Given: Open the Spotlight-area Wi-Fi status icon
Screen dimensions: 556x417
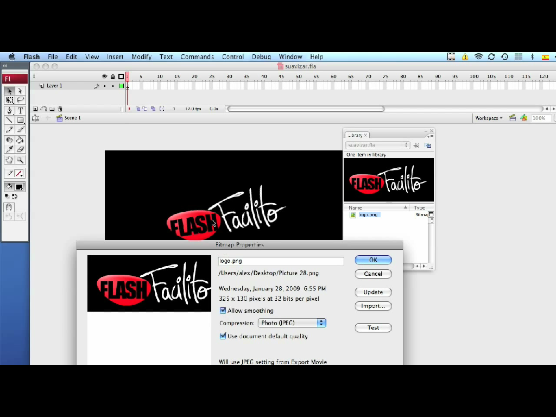Looking at the screenshot, I should pos(479,56).
